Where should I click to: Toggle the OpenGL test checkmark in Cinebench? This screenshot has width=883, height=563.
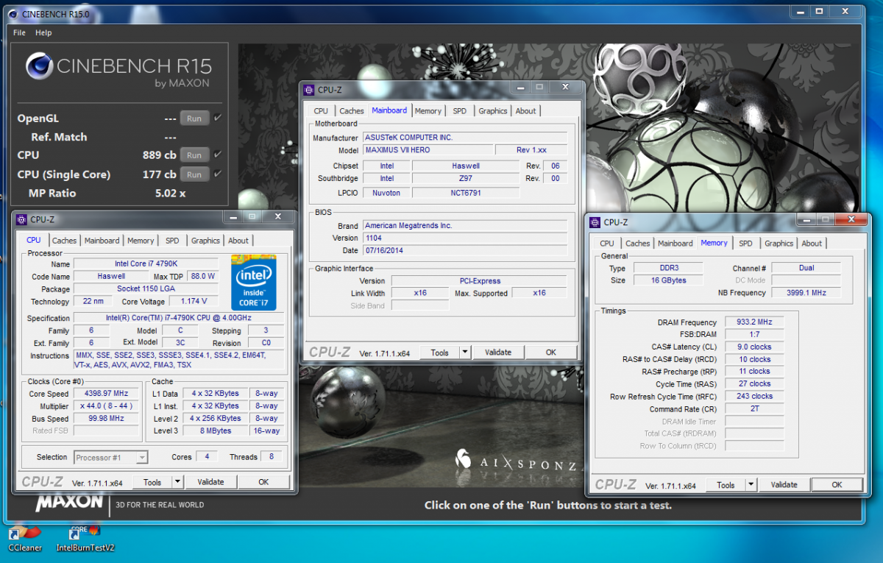(218, 118)
